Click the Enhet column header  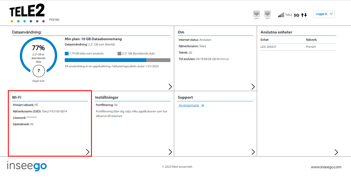coord(265,40)
